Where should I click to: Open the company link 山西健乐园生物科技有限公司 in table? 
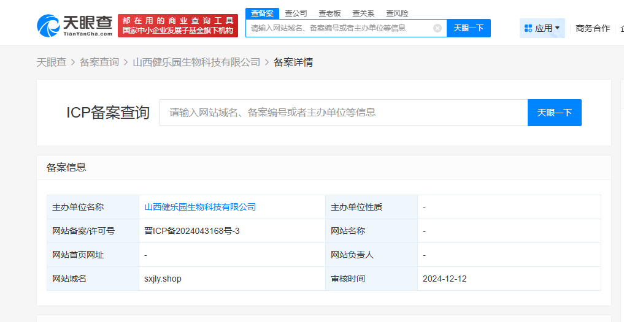(200, 207)
